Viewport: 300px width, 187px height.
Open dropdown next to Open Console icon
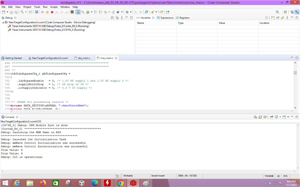click(x=288, y=117)
